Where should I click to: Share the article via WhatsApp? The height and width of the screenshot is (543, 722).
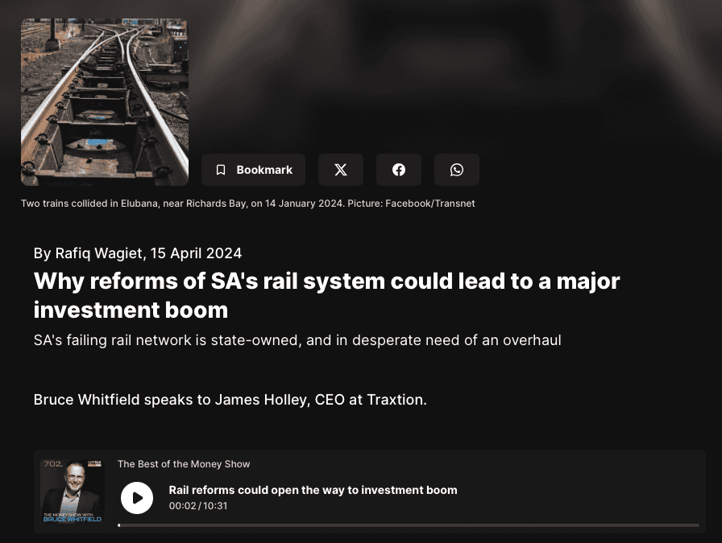[x=457, y=170]
